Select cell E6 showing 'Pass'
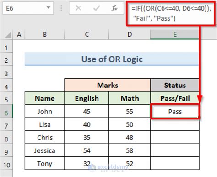This screenshot has height=177, width=217. click(175, 111)
